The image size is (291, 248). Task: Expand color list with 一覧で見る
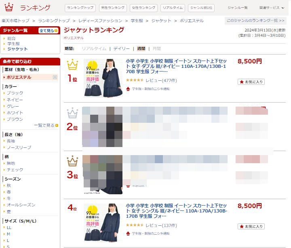(46, 125)
